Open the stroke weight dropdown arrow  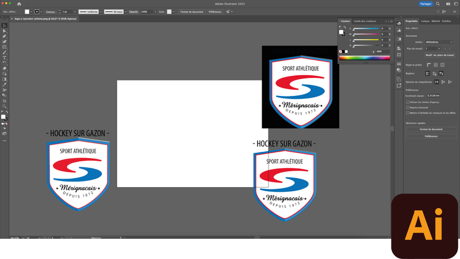75,11
